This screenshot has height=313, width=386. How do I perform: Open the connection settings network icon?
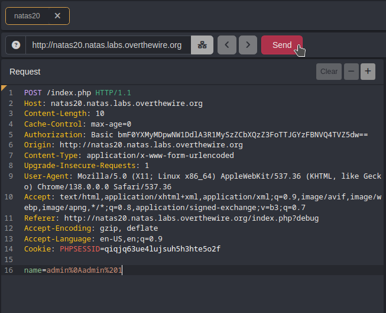[202, 45]
